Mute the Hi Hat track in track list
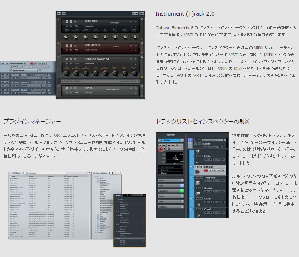 click(x=197, y=156)
